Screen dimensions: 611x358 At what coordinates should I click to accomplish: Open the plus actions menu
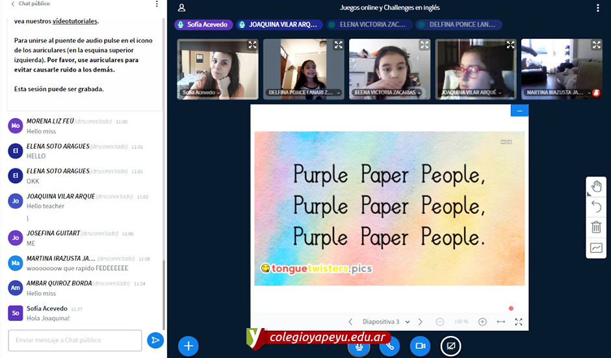tap(188, 346)
